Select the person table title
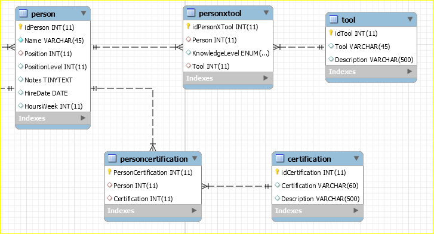434x234 pixels. coord(43,14)
